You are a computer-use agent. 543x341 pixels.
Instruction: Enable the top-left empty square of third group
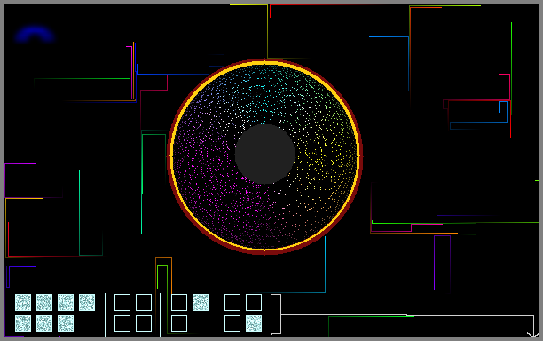(179, 302)
